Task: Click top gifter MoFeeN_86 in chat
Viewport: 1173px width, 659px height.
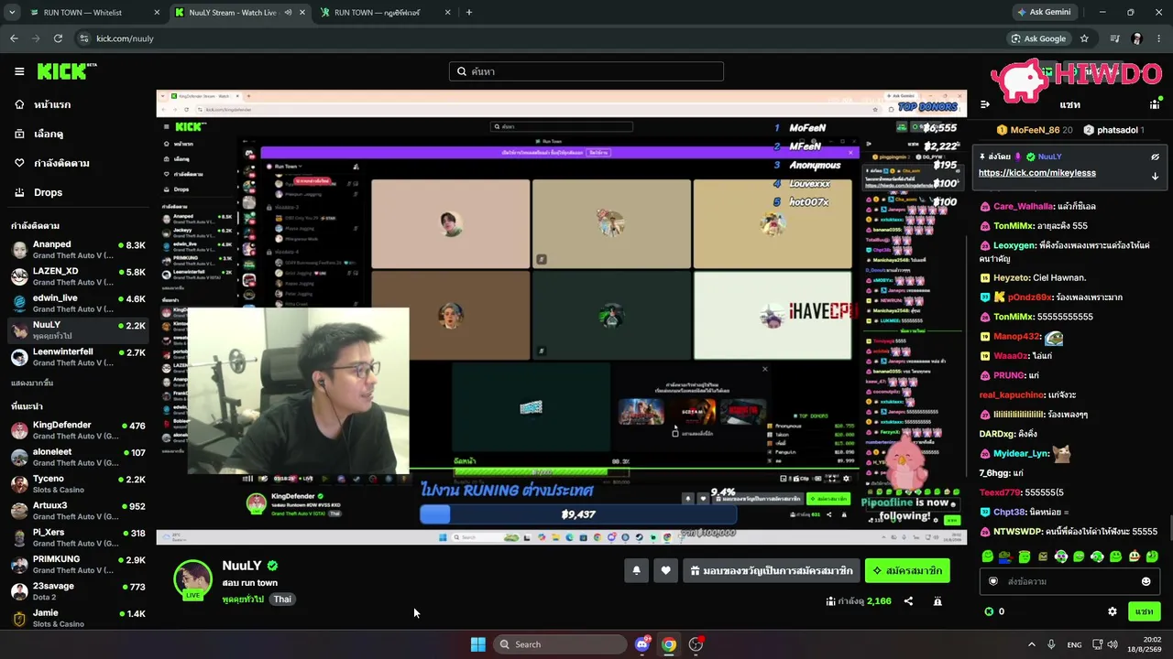Action: [1035, 130]
